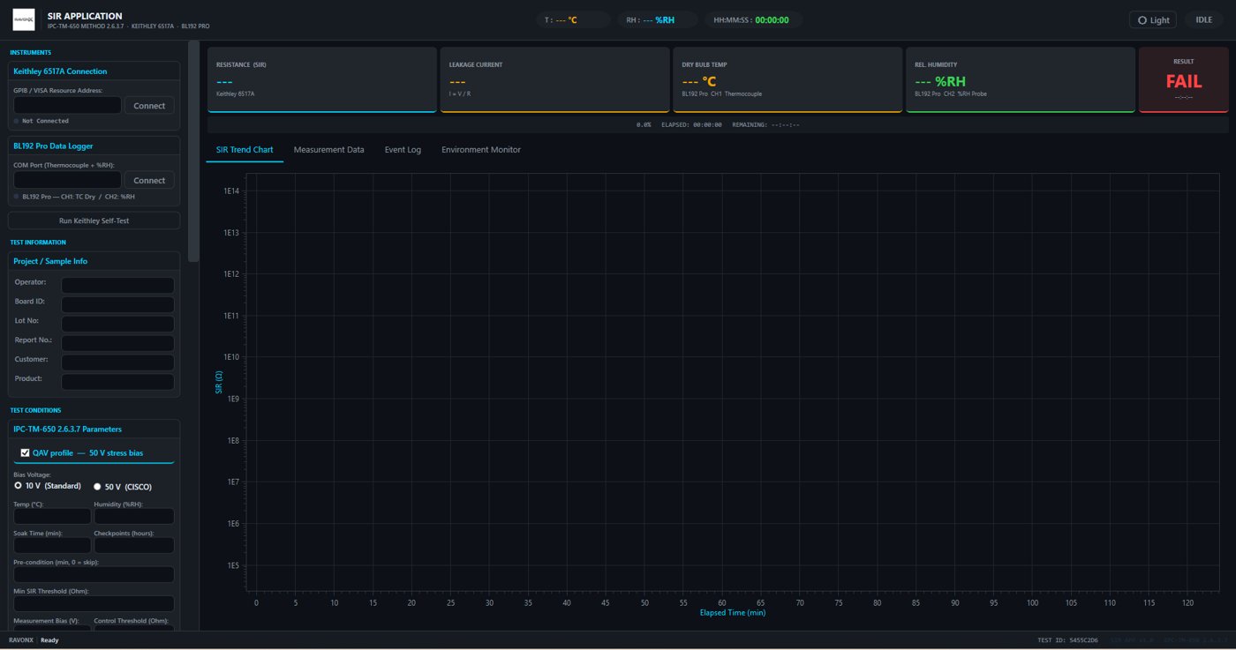The width and height of the screenshot is (1236, 650).
Task: Click the Ravonx logo in the header
Action: click(24, 19)
